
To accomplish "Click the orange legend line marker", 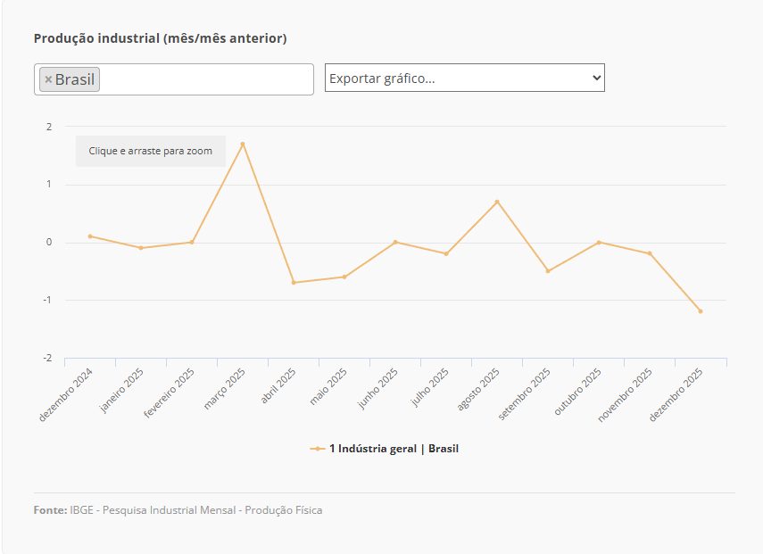I will click(318, 449).
